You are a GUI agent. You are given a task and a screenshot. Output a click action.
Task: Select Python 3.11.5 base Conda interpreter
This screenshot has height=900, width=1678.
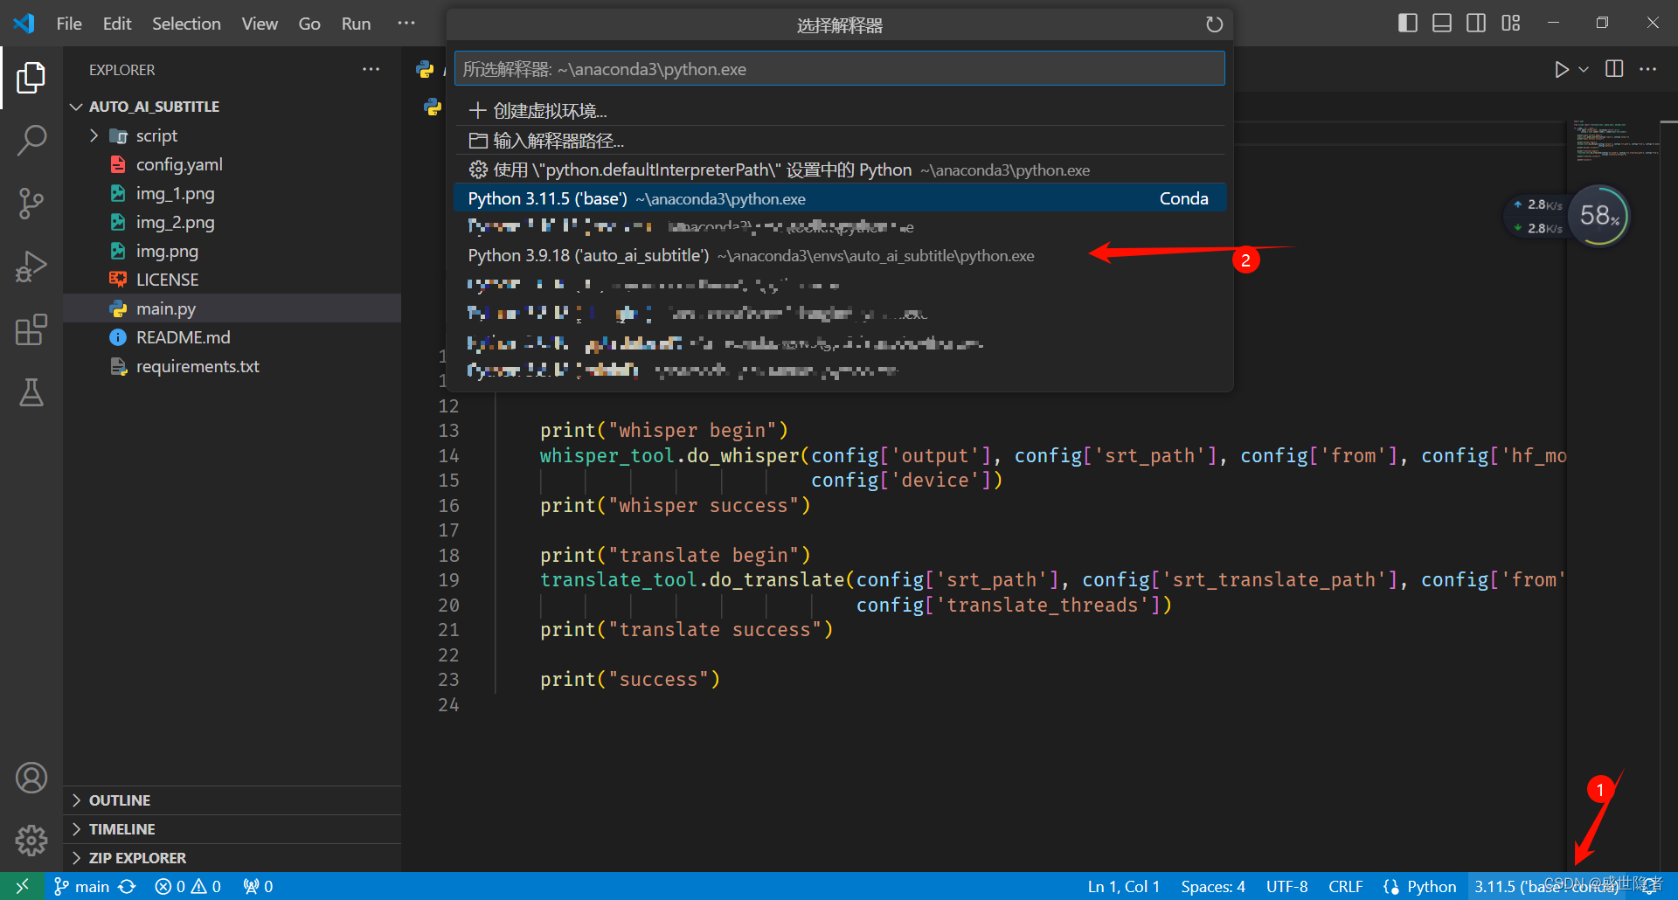click(x=839, y=198)
